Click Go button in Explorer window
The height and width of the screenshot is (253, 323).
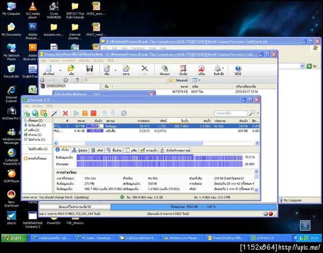(312, 66)
